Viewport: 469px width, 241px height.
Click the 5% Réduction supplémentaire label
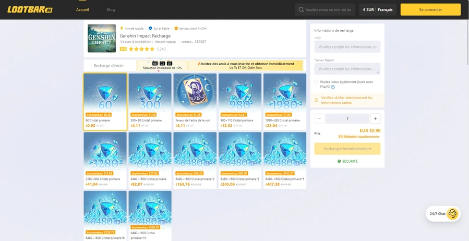tap(358, 137)
